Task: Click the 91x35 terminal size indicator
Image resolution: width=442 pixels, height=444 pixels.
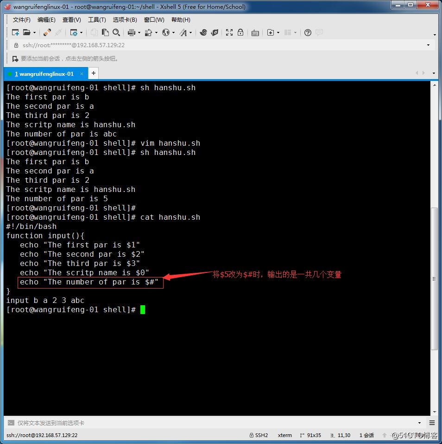Action: tap(310, 435)
